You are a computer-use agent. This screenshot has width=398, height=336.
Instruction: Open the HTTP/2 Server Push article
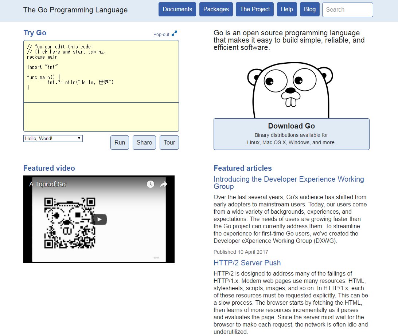[x=247, y=263]
